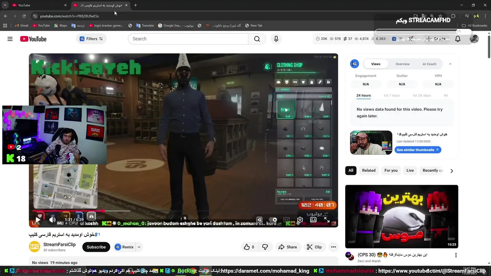Select the All time range
491x276 pixels.
[445, 95]
